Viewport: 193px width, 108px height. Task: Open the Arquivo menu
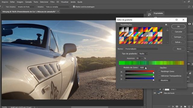pyautogui.click(x=5, y=2)
